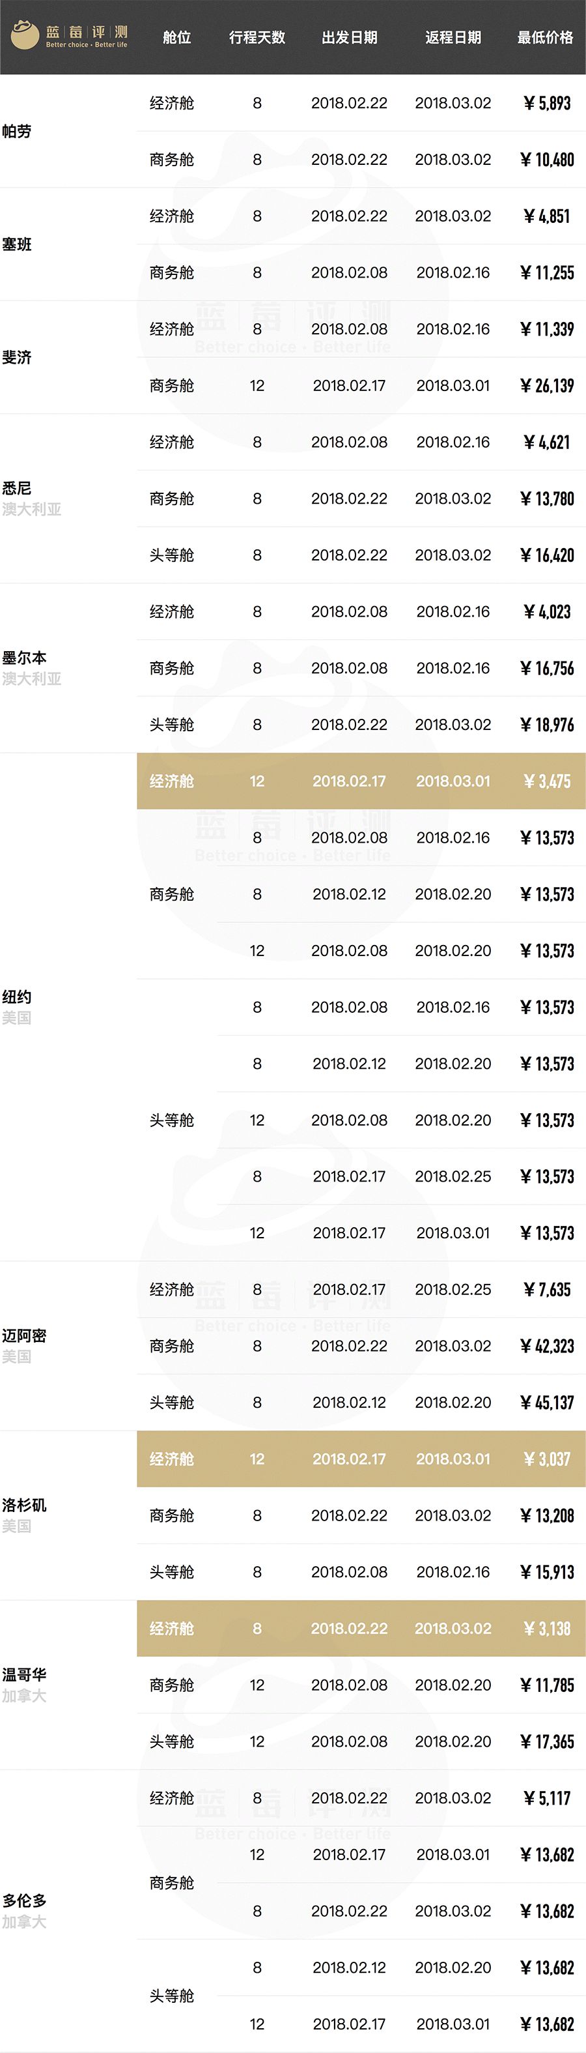This screenshot has width=586, height=2053.
Task: Click 澳大利亚 subtitle under 悉尼
Action: click(x=31, y=509)
